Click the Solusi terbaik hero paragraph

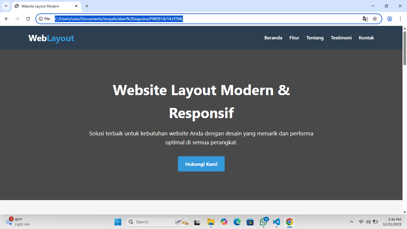coord(201,138)
